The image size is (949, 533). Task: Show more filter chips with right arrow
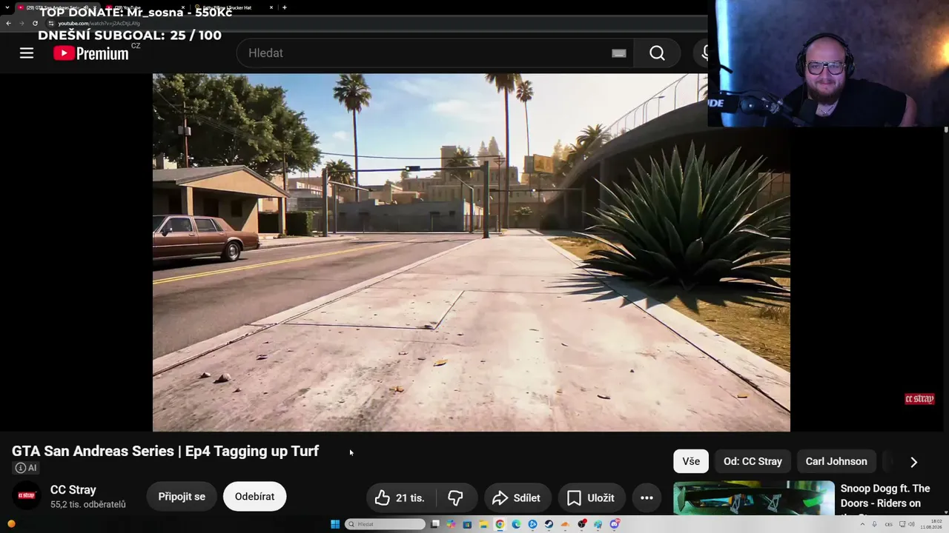tap(913, 461)
